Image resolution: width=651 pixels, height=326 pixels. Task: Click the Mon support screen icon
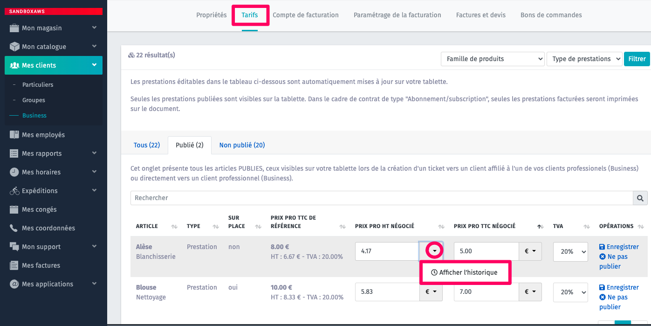[14, 247]
